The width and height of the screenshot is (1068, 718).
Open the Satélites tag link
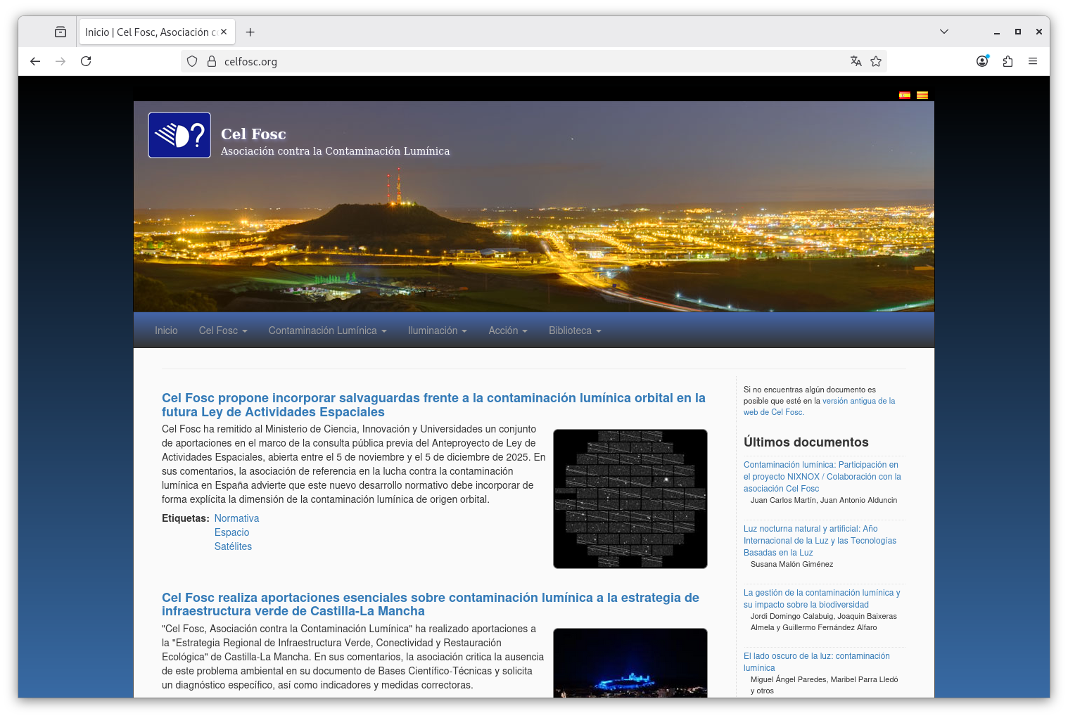[233, 546]
